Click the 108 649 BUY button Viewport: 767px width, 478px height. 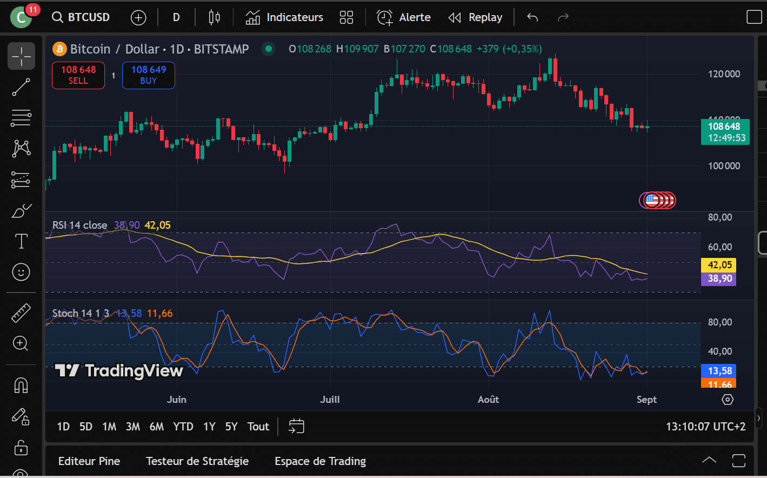pyautogui.click(x=149, y=75)
